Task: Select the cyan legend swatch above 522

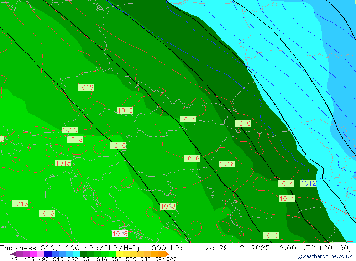Action: [77, 254]
